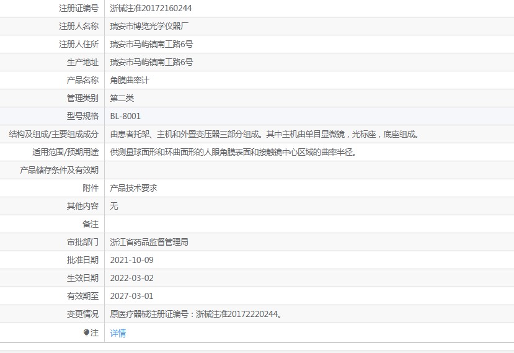
Task: Click the 生产地址 address value
Action: point(151,62)
